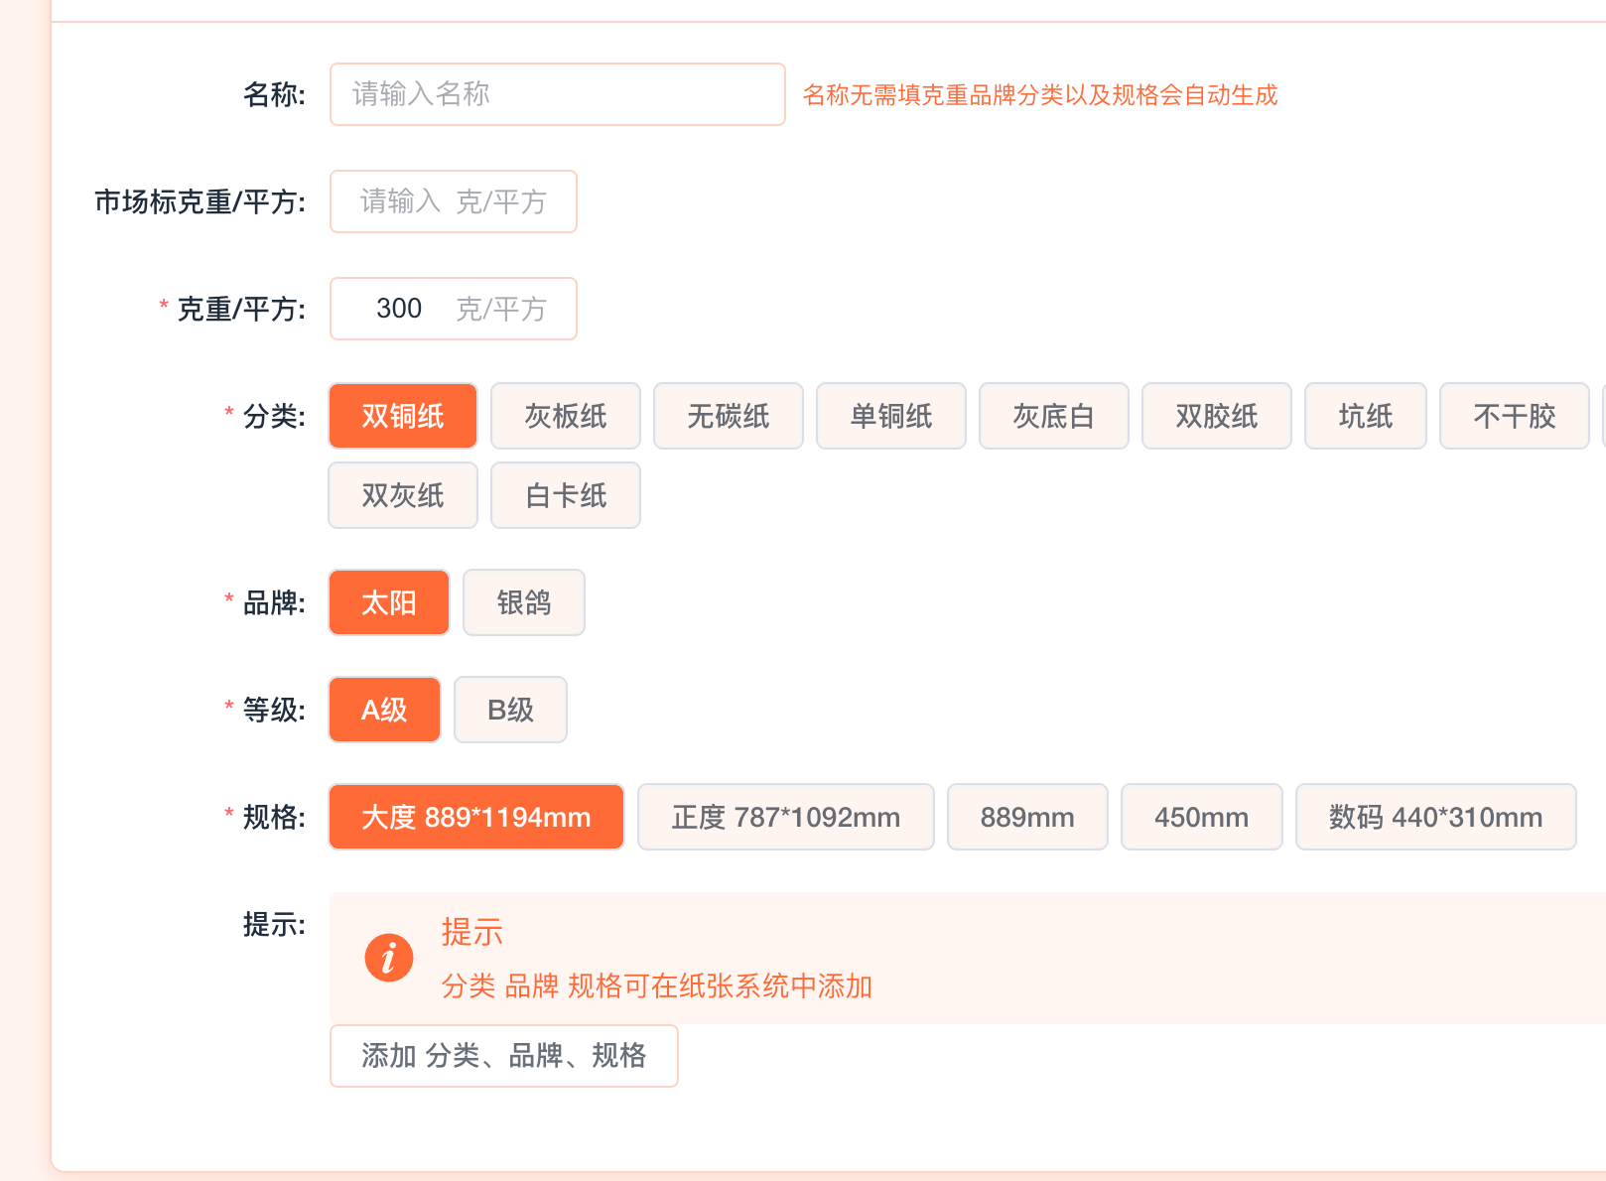This screenshot has height=1181, width=1606.
Task: Select 无碳纸 as the category
Action: (728, 416)
